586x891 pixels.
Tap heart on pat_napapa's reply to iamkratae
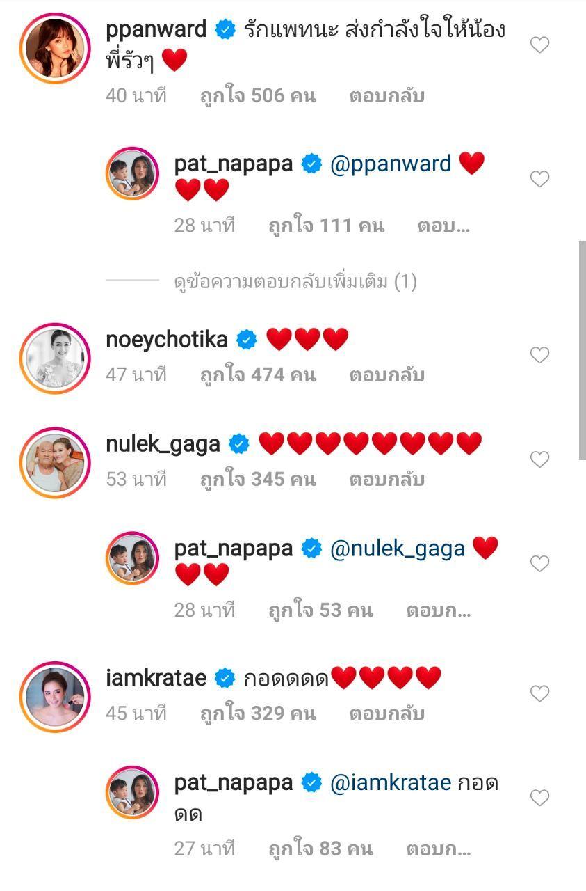[539, 798]
